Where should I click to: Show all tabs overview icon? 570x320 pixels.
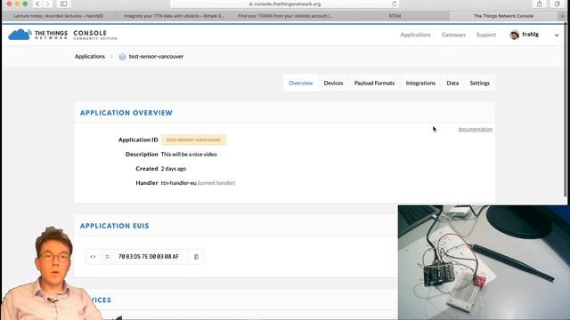click(x=557, y=4)
